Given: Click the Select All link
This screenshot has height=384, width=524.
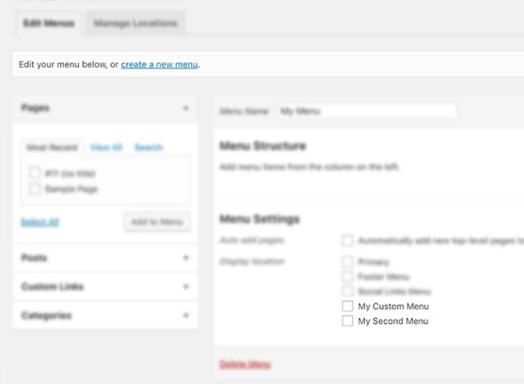Looking at the screenshot, I should [x=40, y=222].
